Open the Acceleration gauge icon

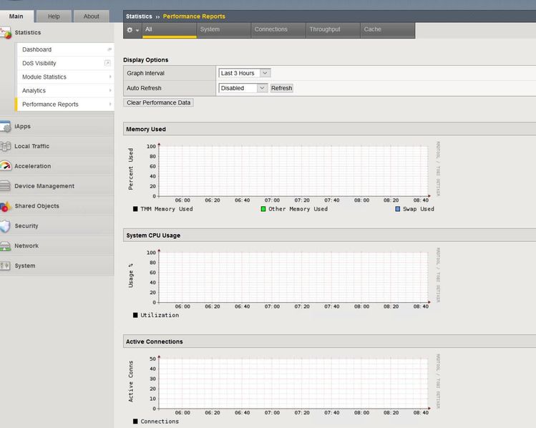pyautogui.click(x=6, y=166)
